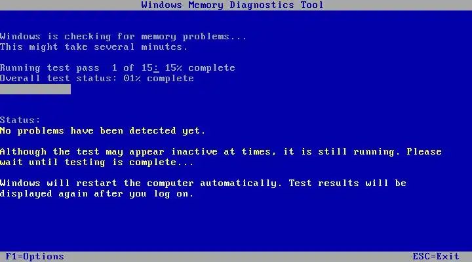Click the Windows Memory Diagnostics Tool title

pos(232,5)
